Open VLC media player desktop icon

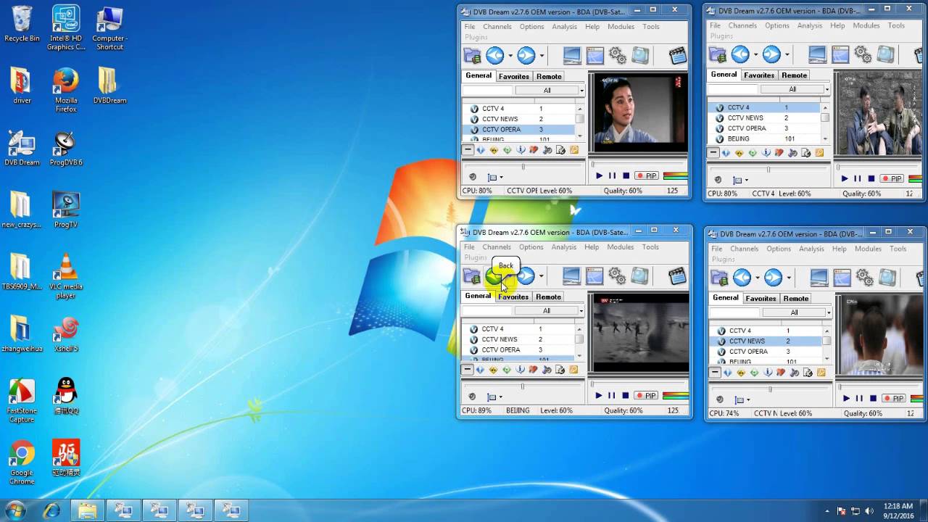click(x=65, y=276)
